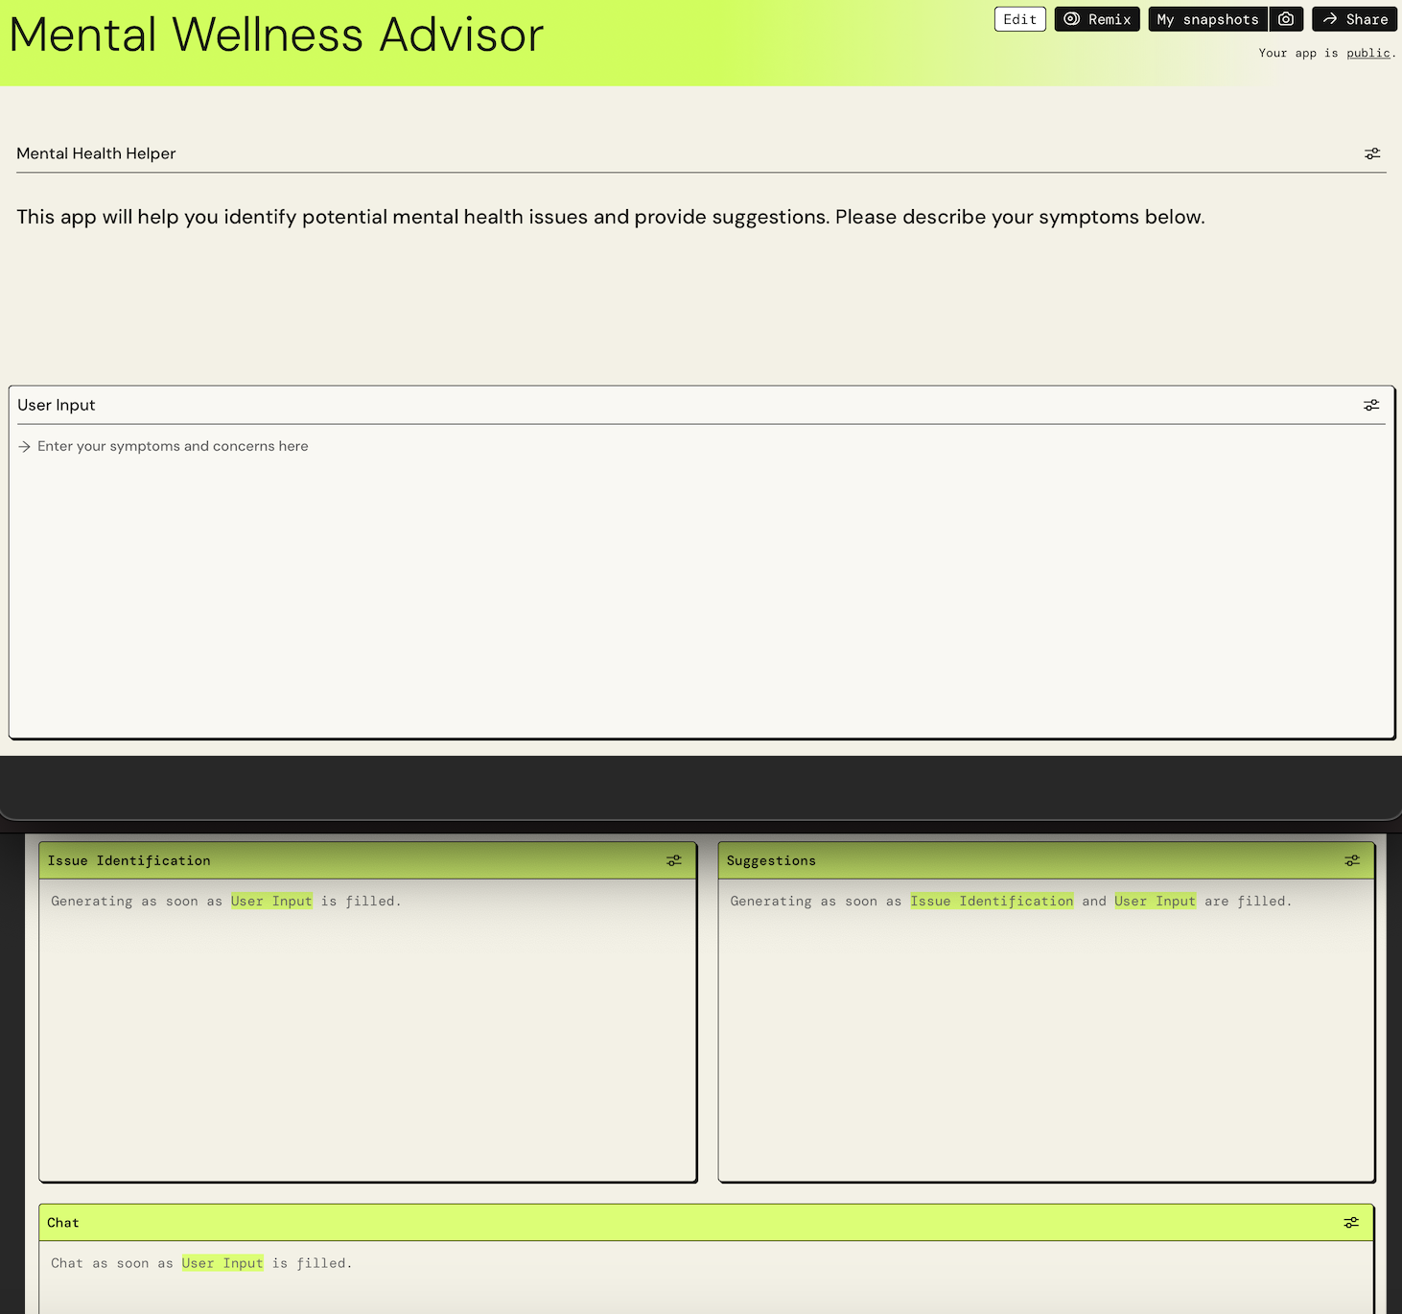This screenshot has width=1402, height=1314.
Task: Click the Share button
Action: (x=1354, y=18)
